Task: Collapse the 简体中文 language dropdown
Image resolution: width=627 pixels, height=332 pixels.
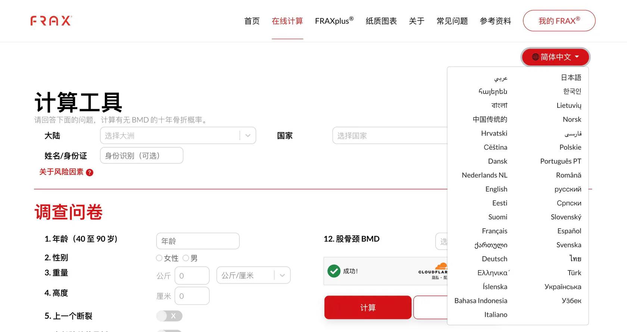Action: 555,57
